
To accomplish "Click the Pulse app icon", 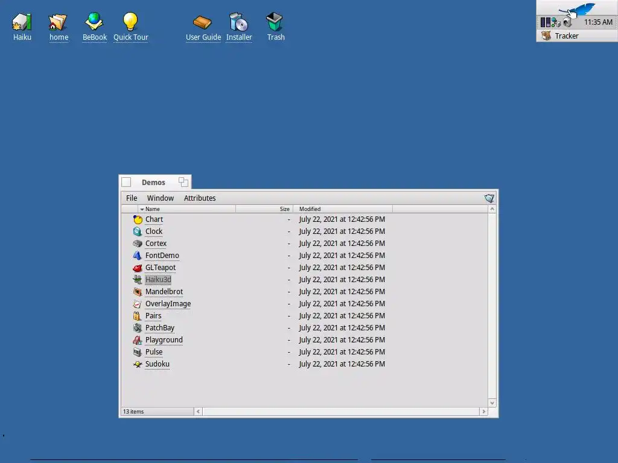I will [x=137, y=352].
